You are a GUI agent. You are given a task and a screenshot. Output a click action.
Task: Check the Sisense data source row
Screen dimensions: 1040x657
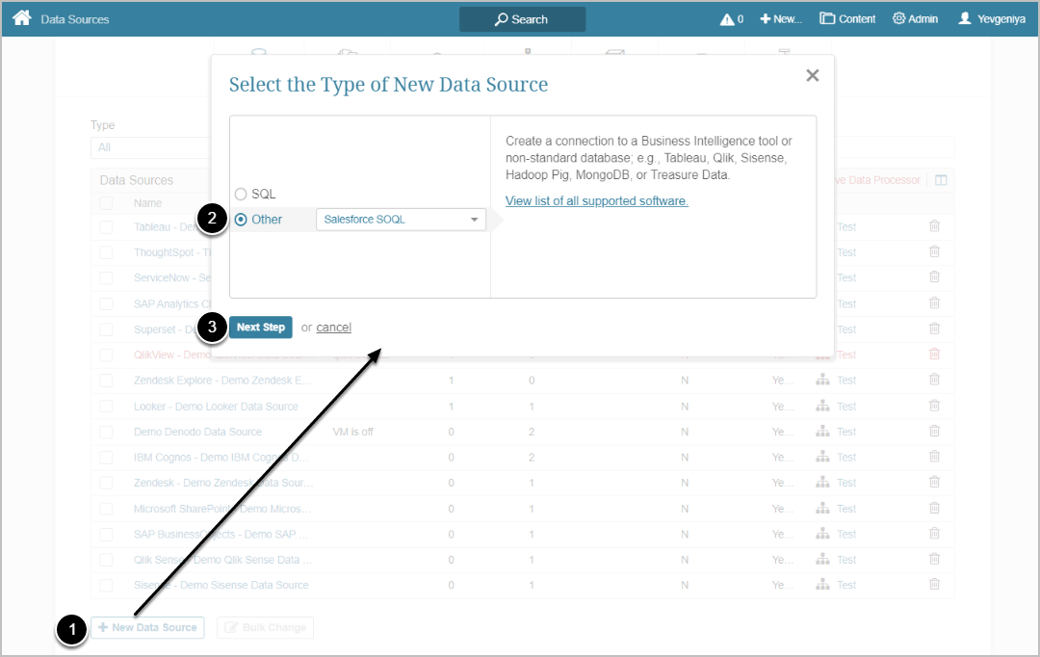106,586
